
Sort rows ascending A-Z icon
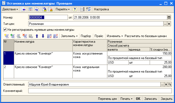[49, 36]
